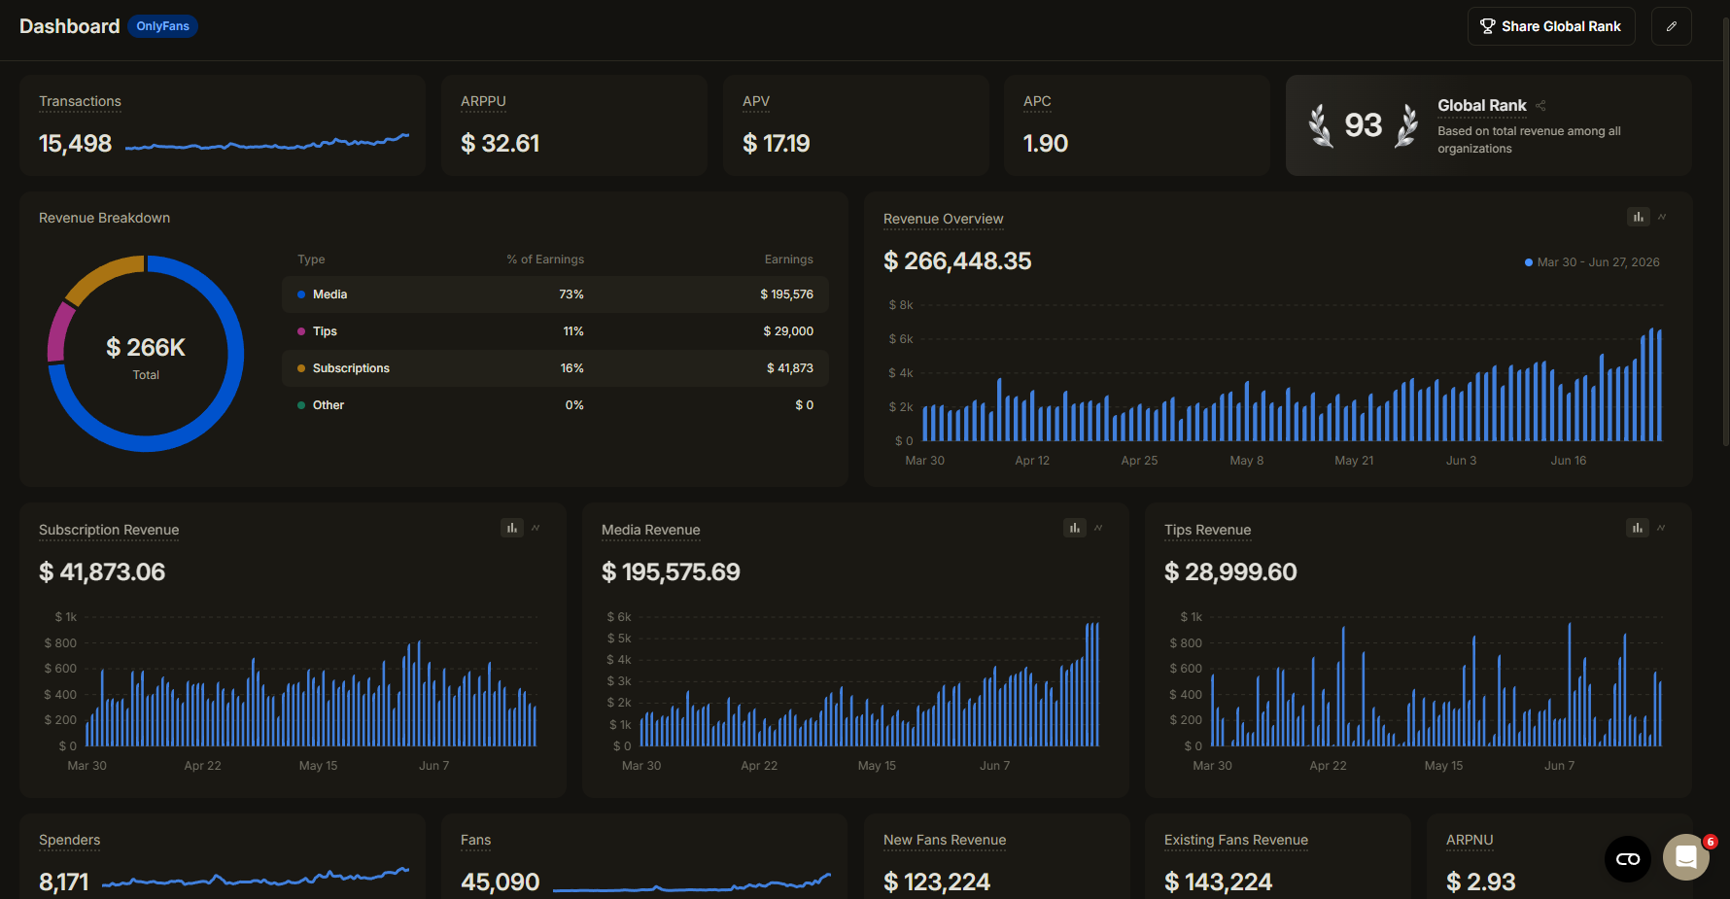Click the Transactions sparkline chart
Screen dimensions: 1730x899
(267, 143)
